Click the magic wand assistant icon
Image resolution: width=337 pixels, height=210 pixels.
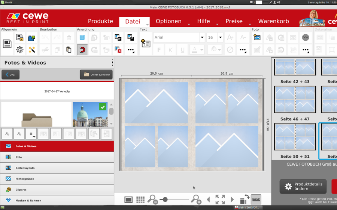tap(32, 50)
